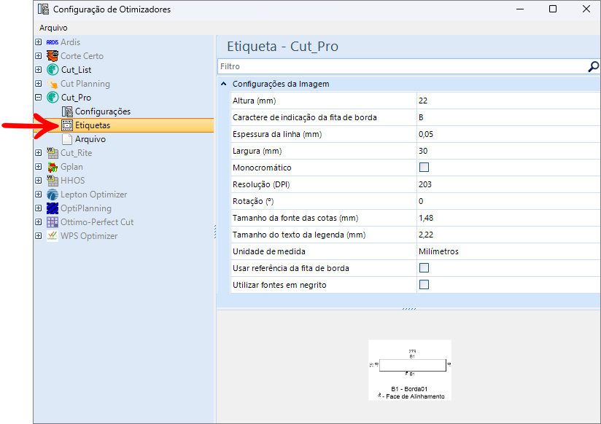Edit the Altura (mm) value 22
601x424 pixels.
[x=508, y=101]
